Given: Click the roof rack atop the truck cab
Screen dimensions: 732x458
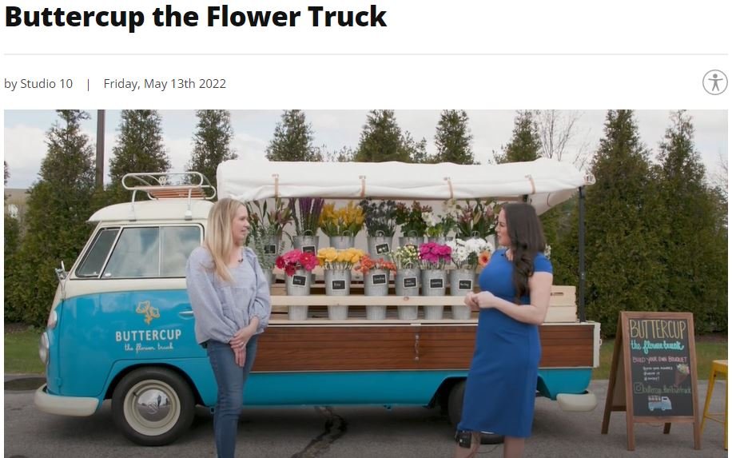Looking at the screenshot, I should (x=169, y=185).
